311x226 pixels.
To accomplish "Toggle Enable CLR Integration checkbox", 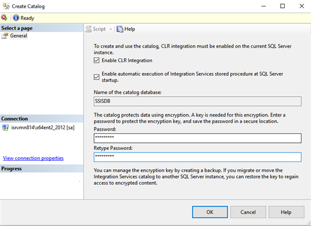I will click(97, 60).
